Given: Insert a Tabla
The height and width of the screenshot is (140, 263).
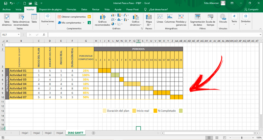Looking at the screenshot, I should (34, 18).
